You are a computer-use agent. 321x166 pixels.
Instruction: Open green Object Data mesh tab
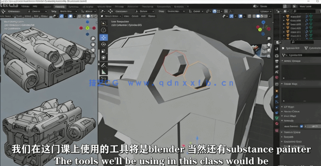pyautogui.click(x=277, y=118)
